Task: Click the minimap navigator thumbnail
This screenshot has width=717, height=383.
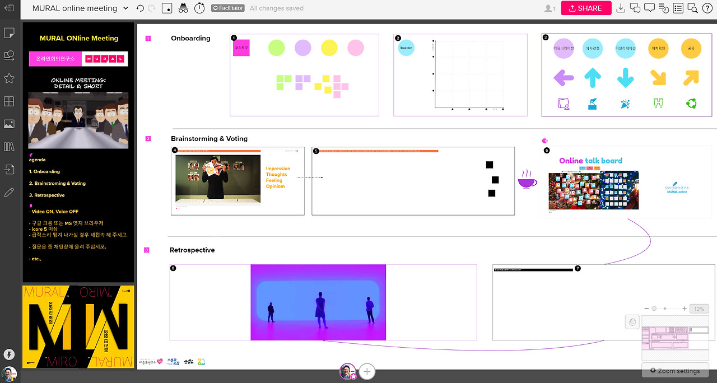Action: coord(674,338)
